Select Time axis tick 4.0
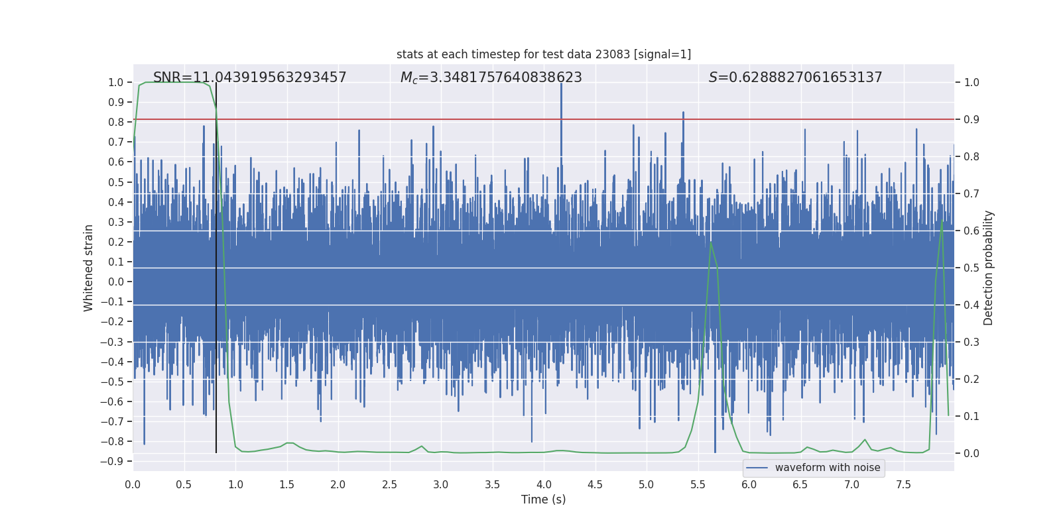Viewport: 1061px width, 530px height. (x=544, y=484)
